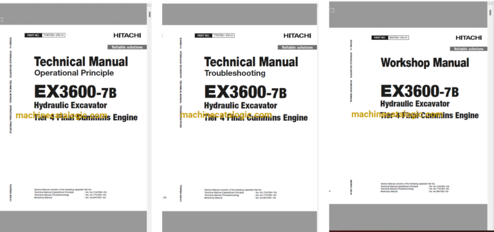Viewport: 494px width, 232px height.
Task: Click the HITACHI logo on the Operational Principle cover
Action: 127,35
